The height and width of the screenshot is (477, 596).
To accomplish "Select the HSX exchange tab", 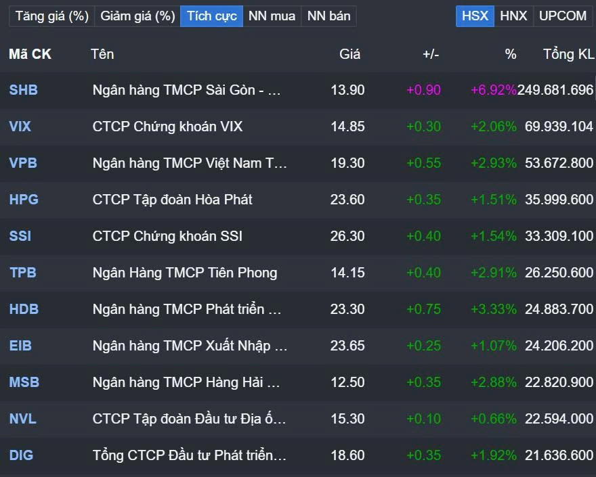I will click(475, 16).
